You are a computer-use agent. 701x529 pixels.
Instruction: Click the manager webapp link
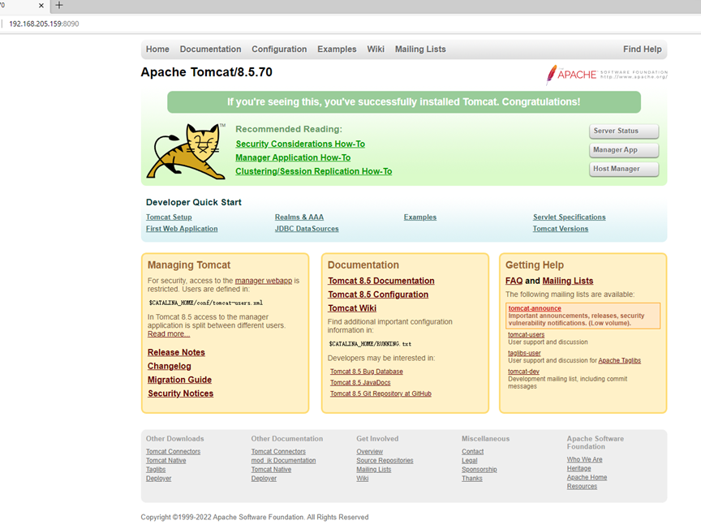click(264, 281)
